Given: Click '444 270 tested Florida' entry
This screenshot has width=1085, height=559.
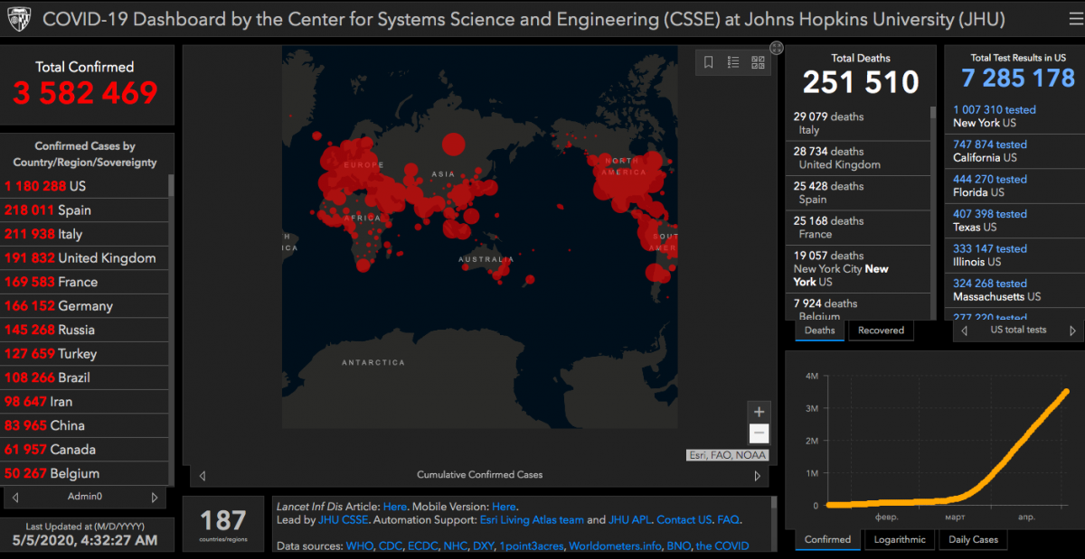Looking at the screenshot, I should point(1014,186).
